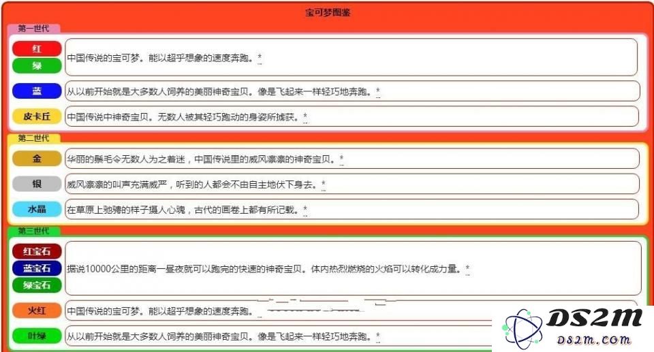Image resolution: width=654 pixels, height=352 pixels.
Task: Select the 金 version badge
Action: pyautogui.click(x=37, y=159)
